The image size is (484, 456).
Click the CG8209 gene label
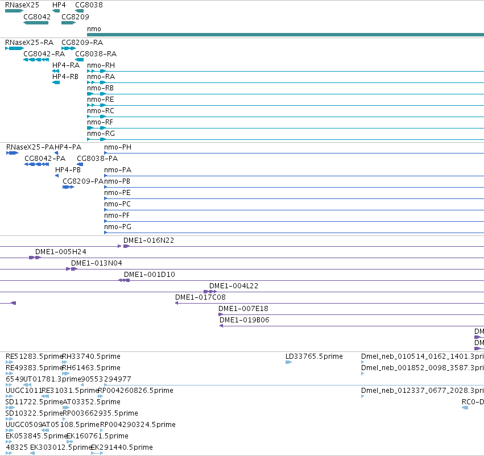coord(75,16)
